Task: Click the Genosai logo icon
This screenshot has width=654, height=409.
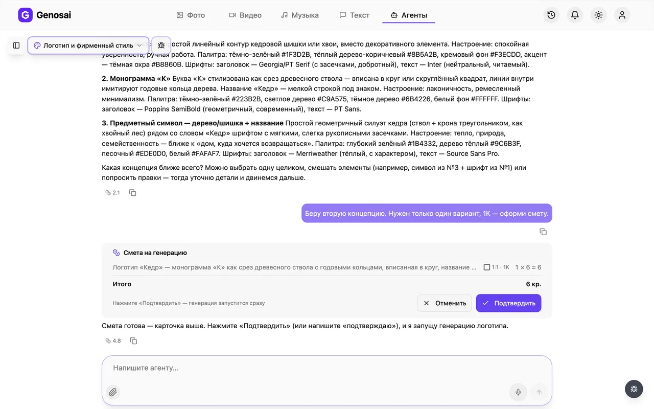Action: (x=25, y=15)
